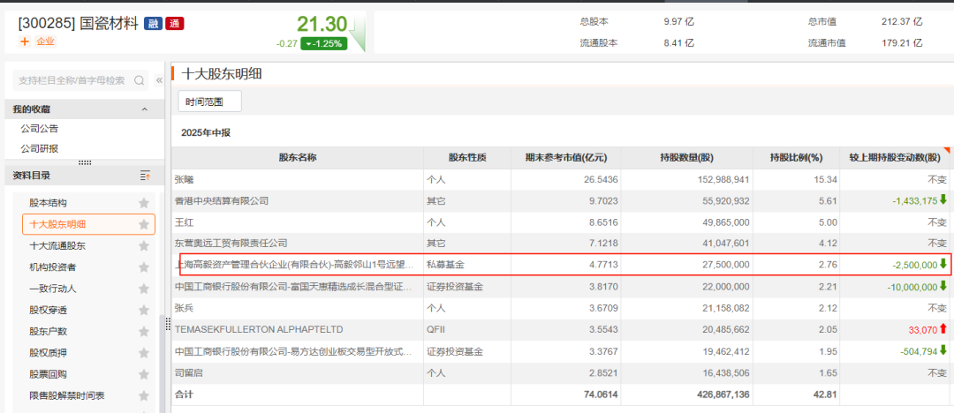Sort by 期末参考市值(亿元) column header
The image size is (954, 413).
point(566,158)
